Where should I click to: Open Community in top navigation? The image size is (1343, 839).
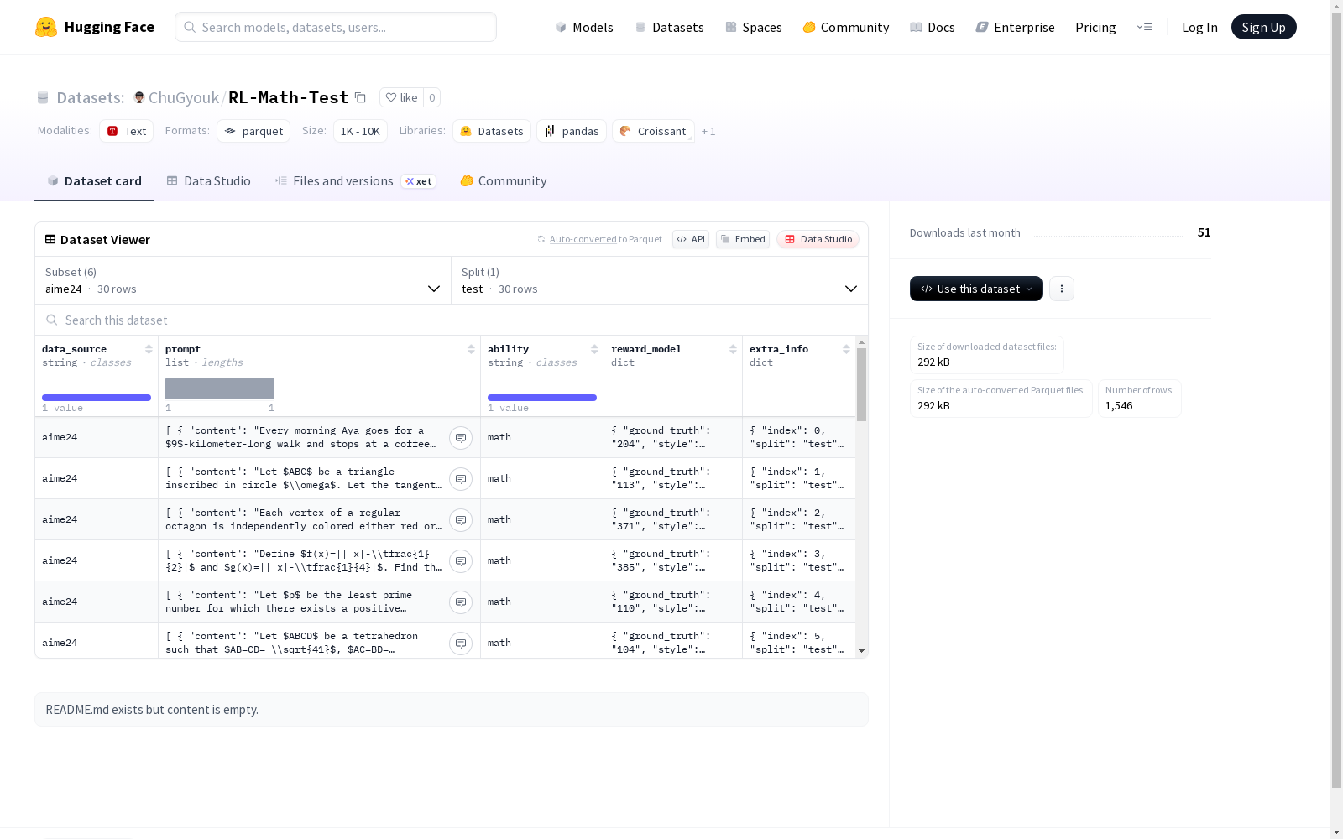tap(846, 27)
